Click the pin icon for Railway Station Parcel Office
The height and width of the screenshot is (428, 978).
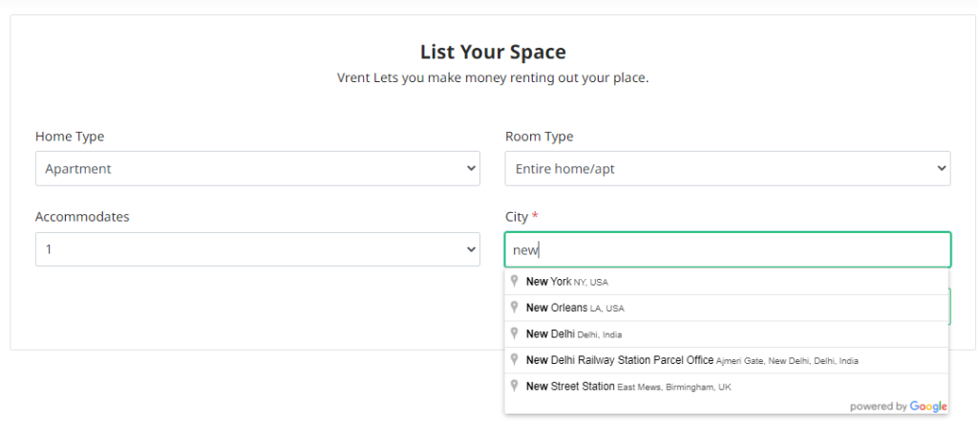click(x=514, y=359)
